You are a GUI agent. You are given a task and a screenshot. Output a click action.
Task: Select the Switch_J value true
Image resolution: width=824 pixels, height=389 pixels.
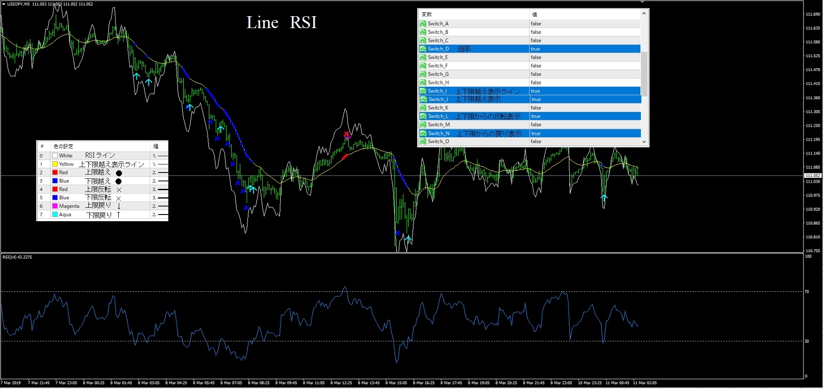[x=536, y=100]
